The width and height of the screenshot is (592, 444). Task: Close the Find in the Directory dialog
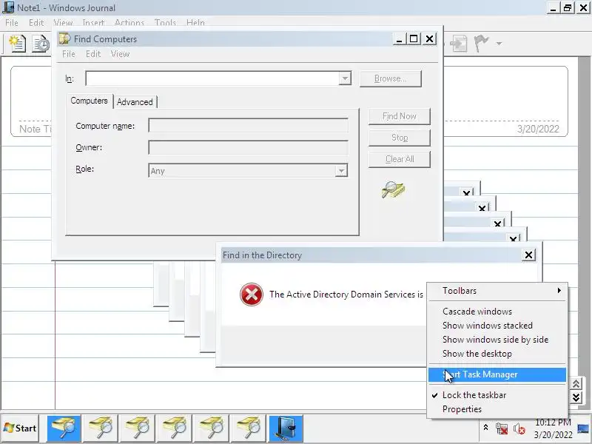[x=528, y=255]
